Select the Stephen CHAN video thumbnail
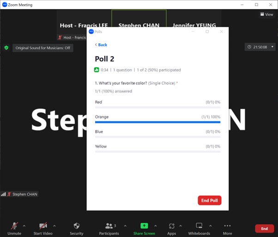Image resolution: width=278 pixels, height=237 pixels. coord(139,18)
